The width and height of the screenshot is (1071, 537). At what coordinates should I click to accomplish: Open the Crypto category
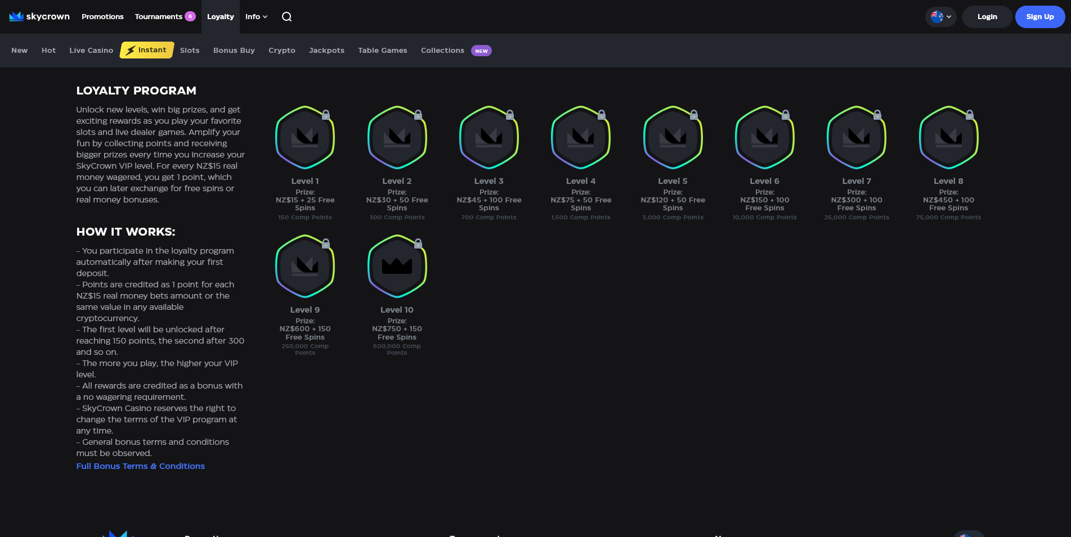coord(282,51)
